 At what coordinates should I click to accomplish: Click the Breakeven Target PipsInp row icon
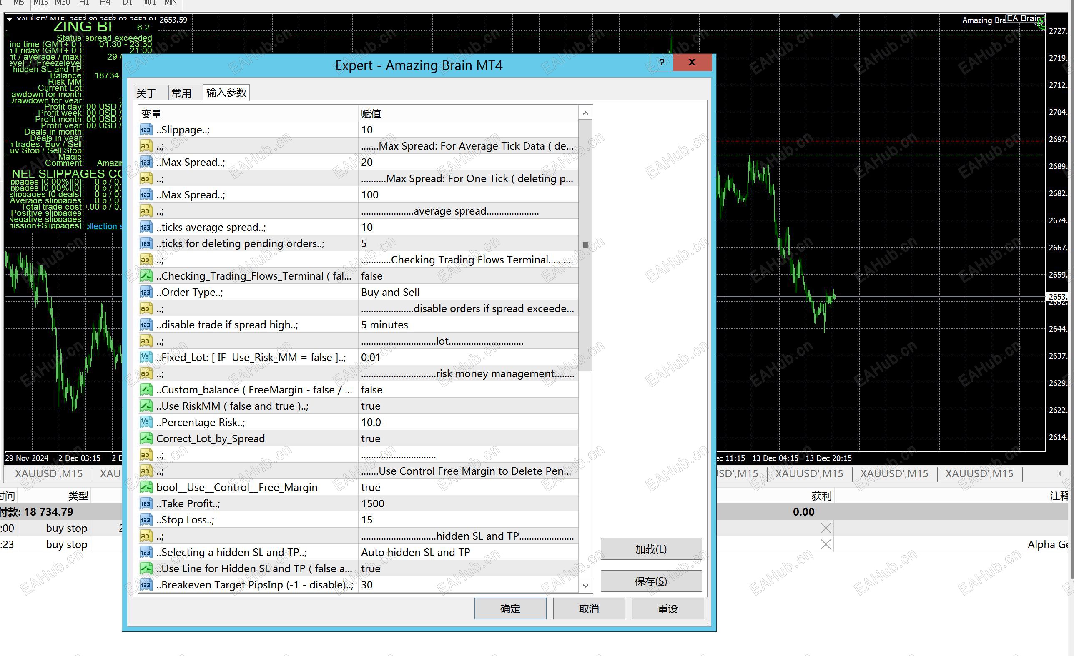[146, 585]
